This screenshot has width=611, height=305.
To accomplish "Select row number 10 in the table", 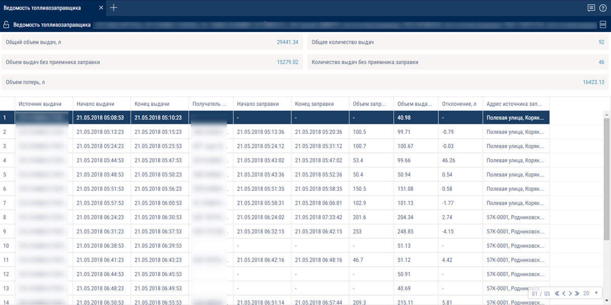I will pos(6,246).
